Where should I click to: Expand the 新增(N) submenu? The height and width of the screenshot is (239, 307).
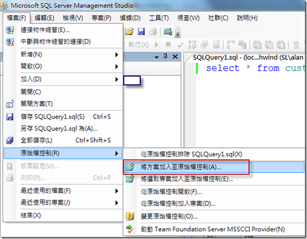tap(63, 54)
